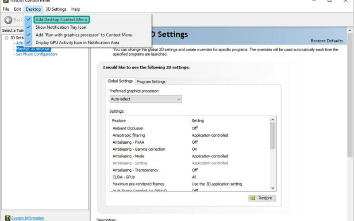Select Antialiasing - Gamma correction row
The height and width of the screenshot is (221, 354).
tap(190, 149)
